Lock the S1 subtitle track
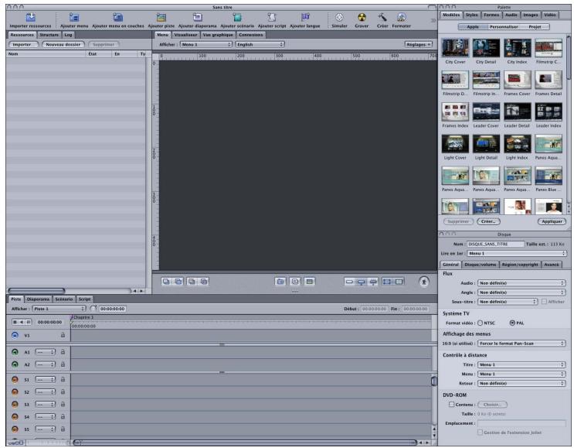The width and height of the screenshot is (574, 448). [63, 379]
